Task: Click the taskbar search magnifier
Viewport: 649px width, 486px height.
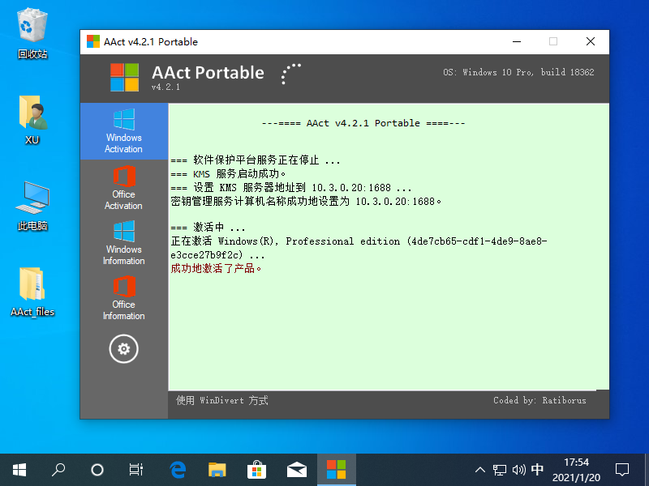Action: pos(58,469)
